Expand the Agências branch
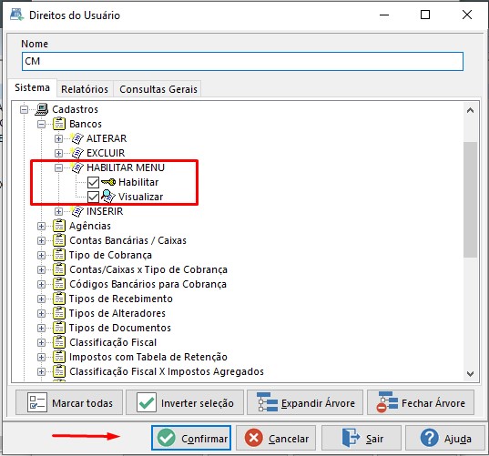Image resolution: width=489 pixels, height=456 pixels. [x=41, y=227]
